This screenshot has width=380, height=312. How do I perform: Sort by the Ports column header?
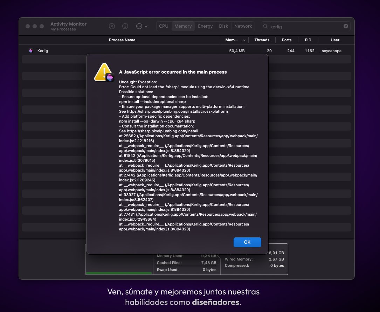pyautogui.click(x=286, y=40)
